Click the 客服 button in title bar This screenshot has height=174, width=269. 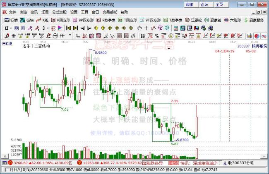tap(191, 5)
